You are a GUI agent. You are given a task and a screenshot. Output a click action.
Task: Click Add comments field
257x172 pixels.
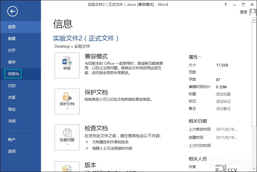223,109
